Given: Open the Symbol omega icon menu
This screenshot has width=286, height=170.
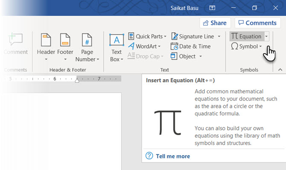Looking at the screenshot, I should 235,46.
